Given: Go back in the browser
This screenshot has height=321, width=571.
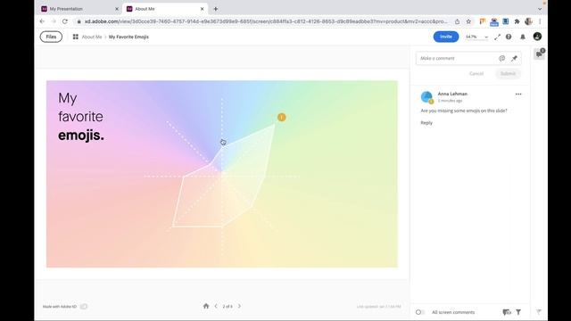Looking at the screenshot, I should (42, 21).
